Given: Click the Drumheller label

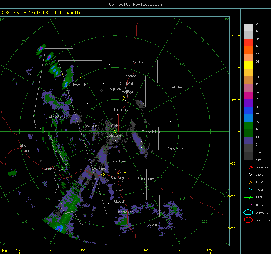Looking at the screenshot, I should [176, 149].
